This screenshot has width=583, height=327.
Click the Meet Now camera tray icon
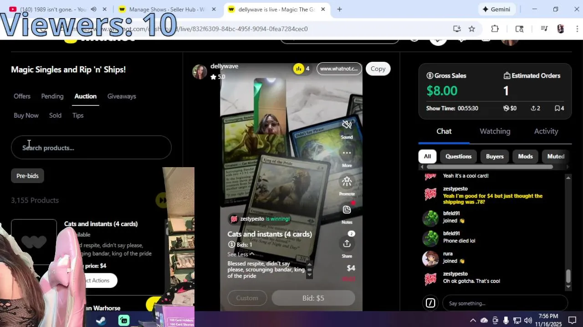coord(495,320)
